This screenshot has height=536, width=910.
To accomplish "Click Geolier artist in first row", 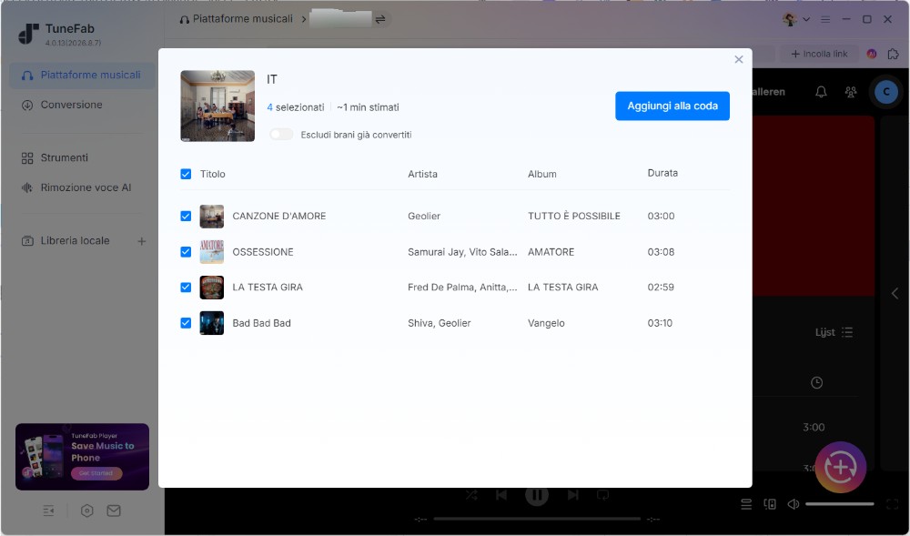I will coord(424,216).
